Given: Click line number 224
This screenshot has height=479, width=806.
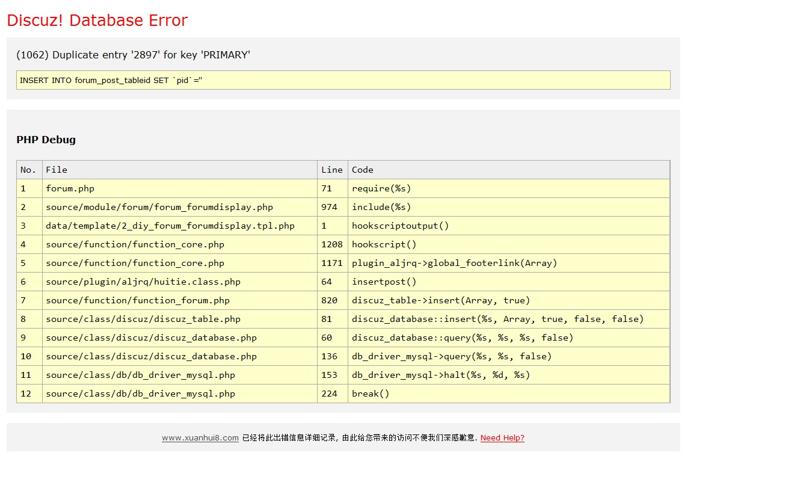Looking at the screenshot, I should 330,394.
